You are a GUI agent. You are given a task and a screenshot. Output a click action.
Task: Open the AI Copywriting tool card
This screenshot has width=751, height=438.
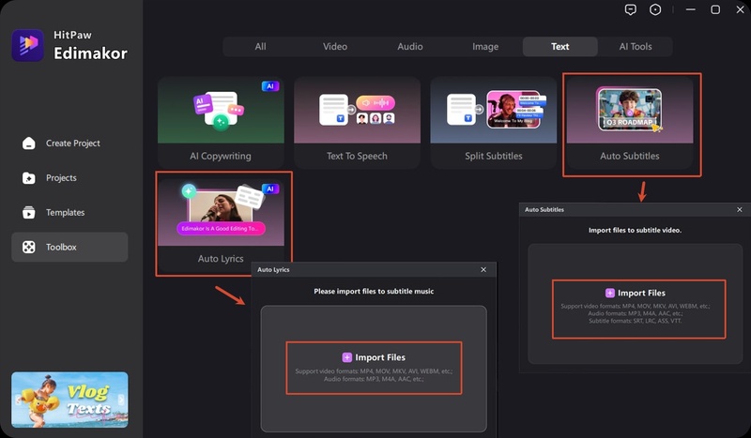tap(221, 122)
